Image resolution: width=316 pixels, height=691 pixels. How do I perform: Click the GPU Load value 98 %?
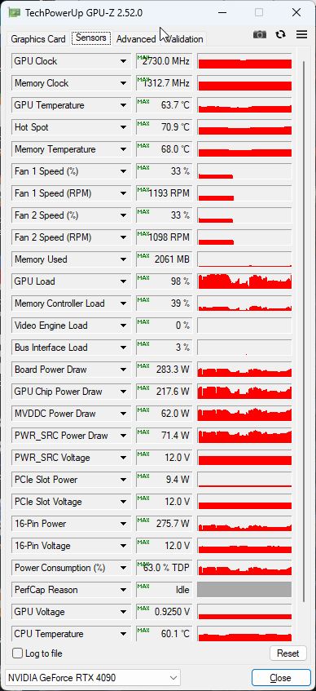tap(165, 281)
